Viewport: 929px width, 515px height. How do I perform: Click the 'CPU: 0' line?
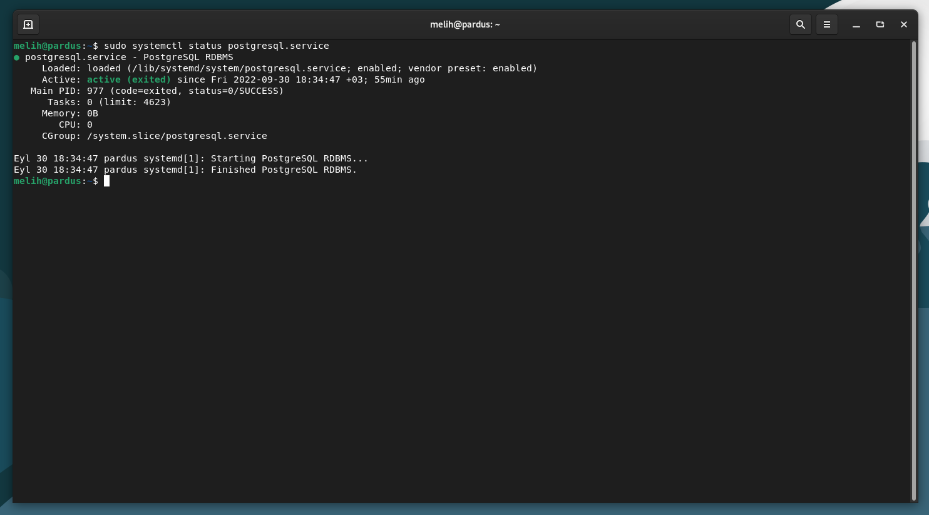76,125
